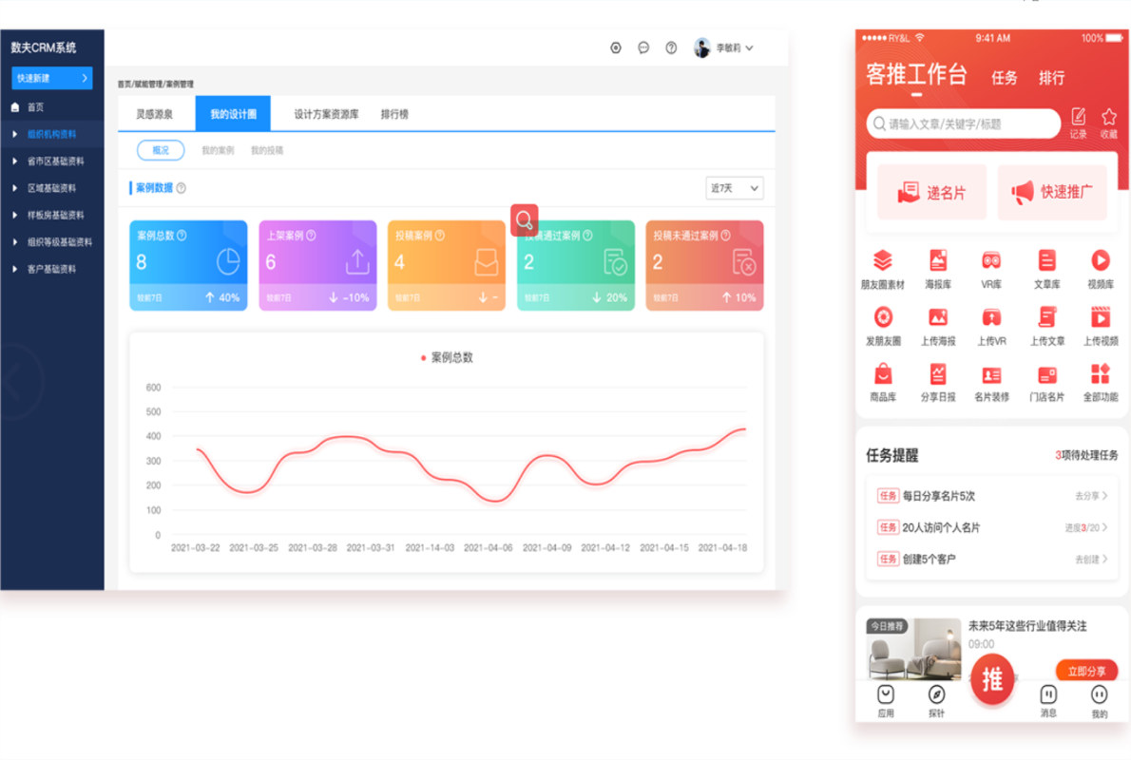The height and width of the screenshot is (760, 1131).
Task: Switch to the 设计方案资源库 tab
Action: [x=326, y=114]
